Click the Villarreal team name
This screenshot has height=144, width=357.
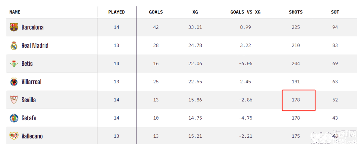point(31,82)
